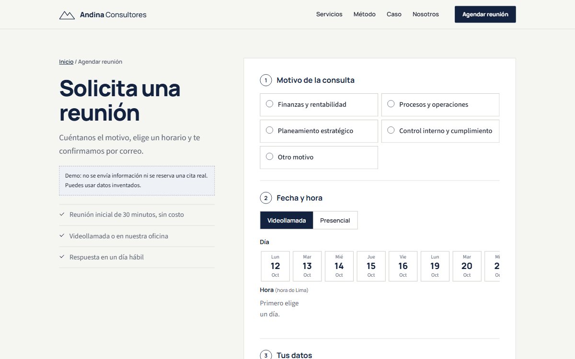Image resolution: width=575 pixels, height=359 pixels.
Task: Choose Thursday 15 Oct date card
Action: tap(371, 266)
